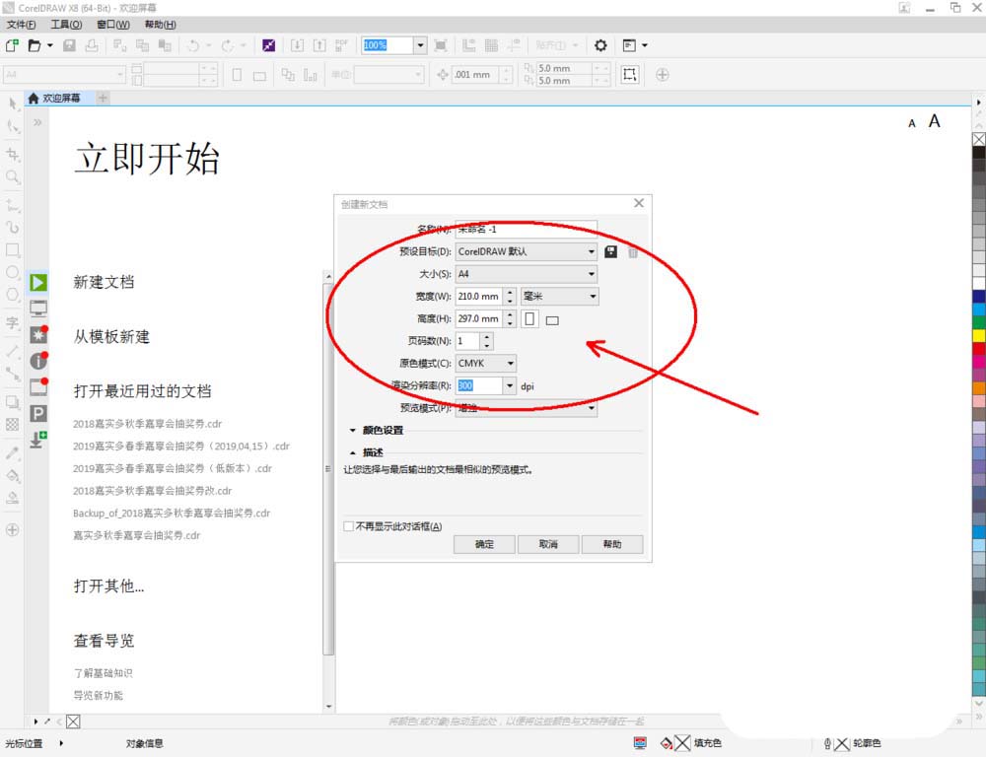Select portrait orientation in dialog
Viewport: 986px width, 757px height.
tap(530, 318)
